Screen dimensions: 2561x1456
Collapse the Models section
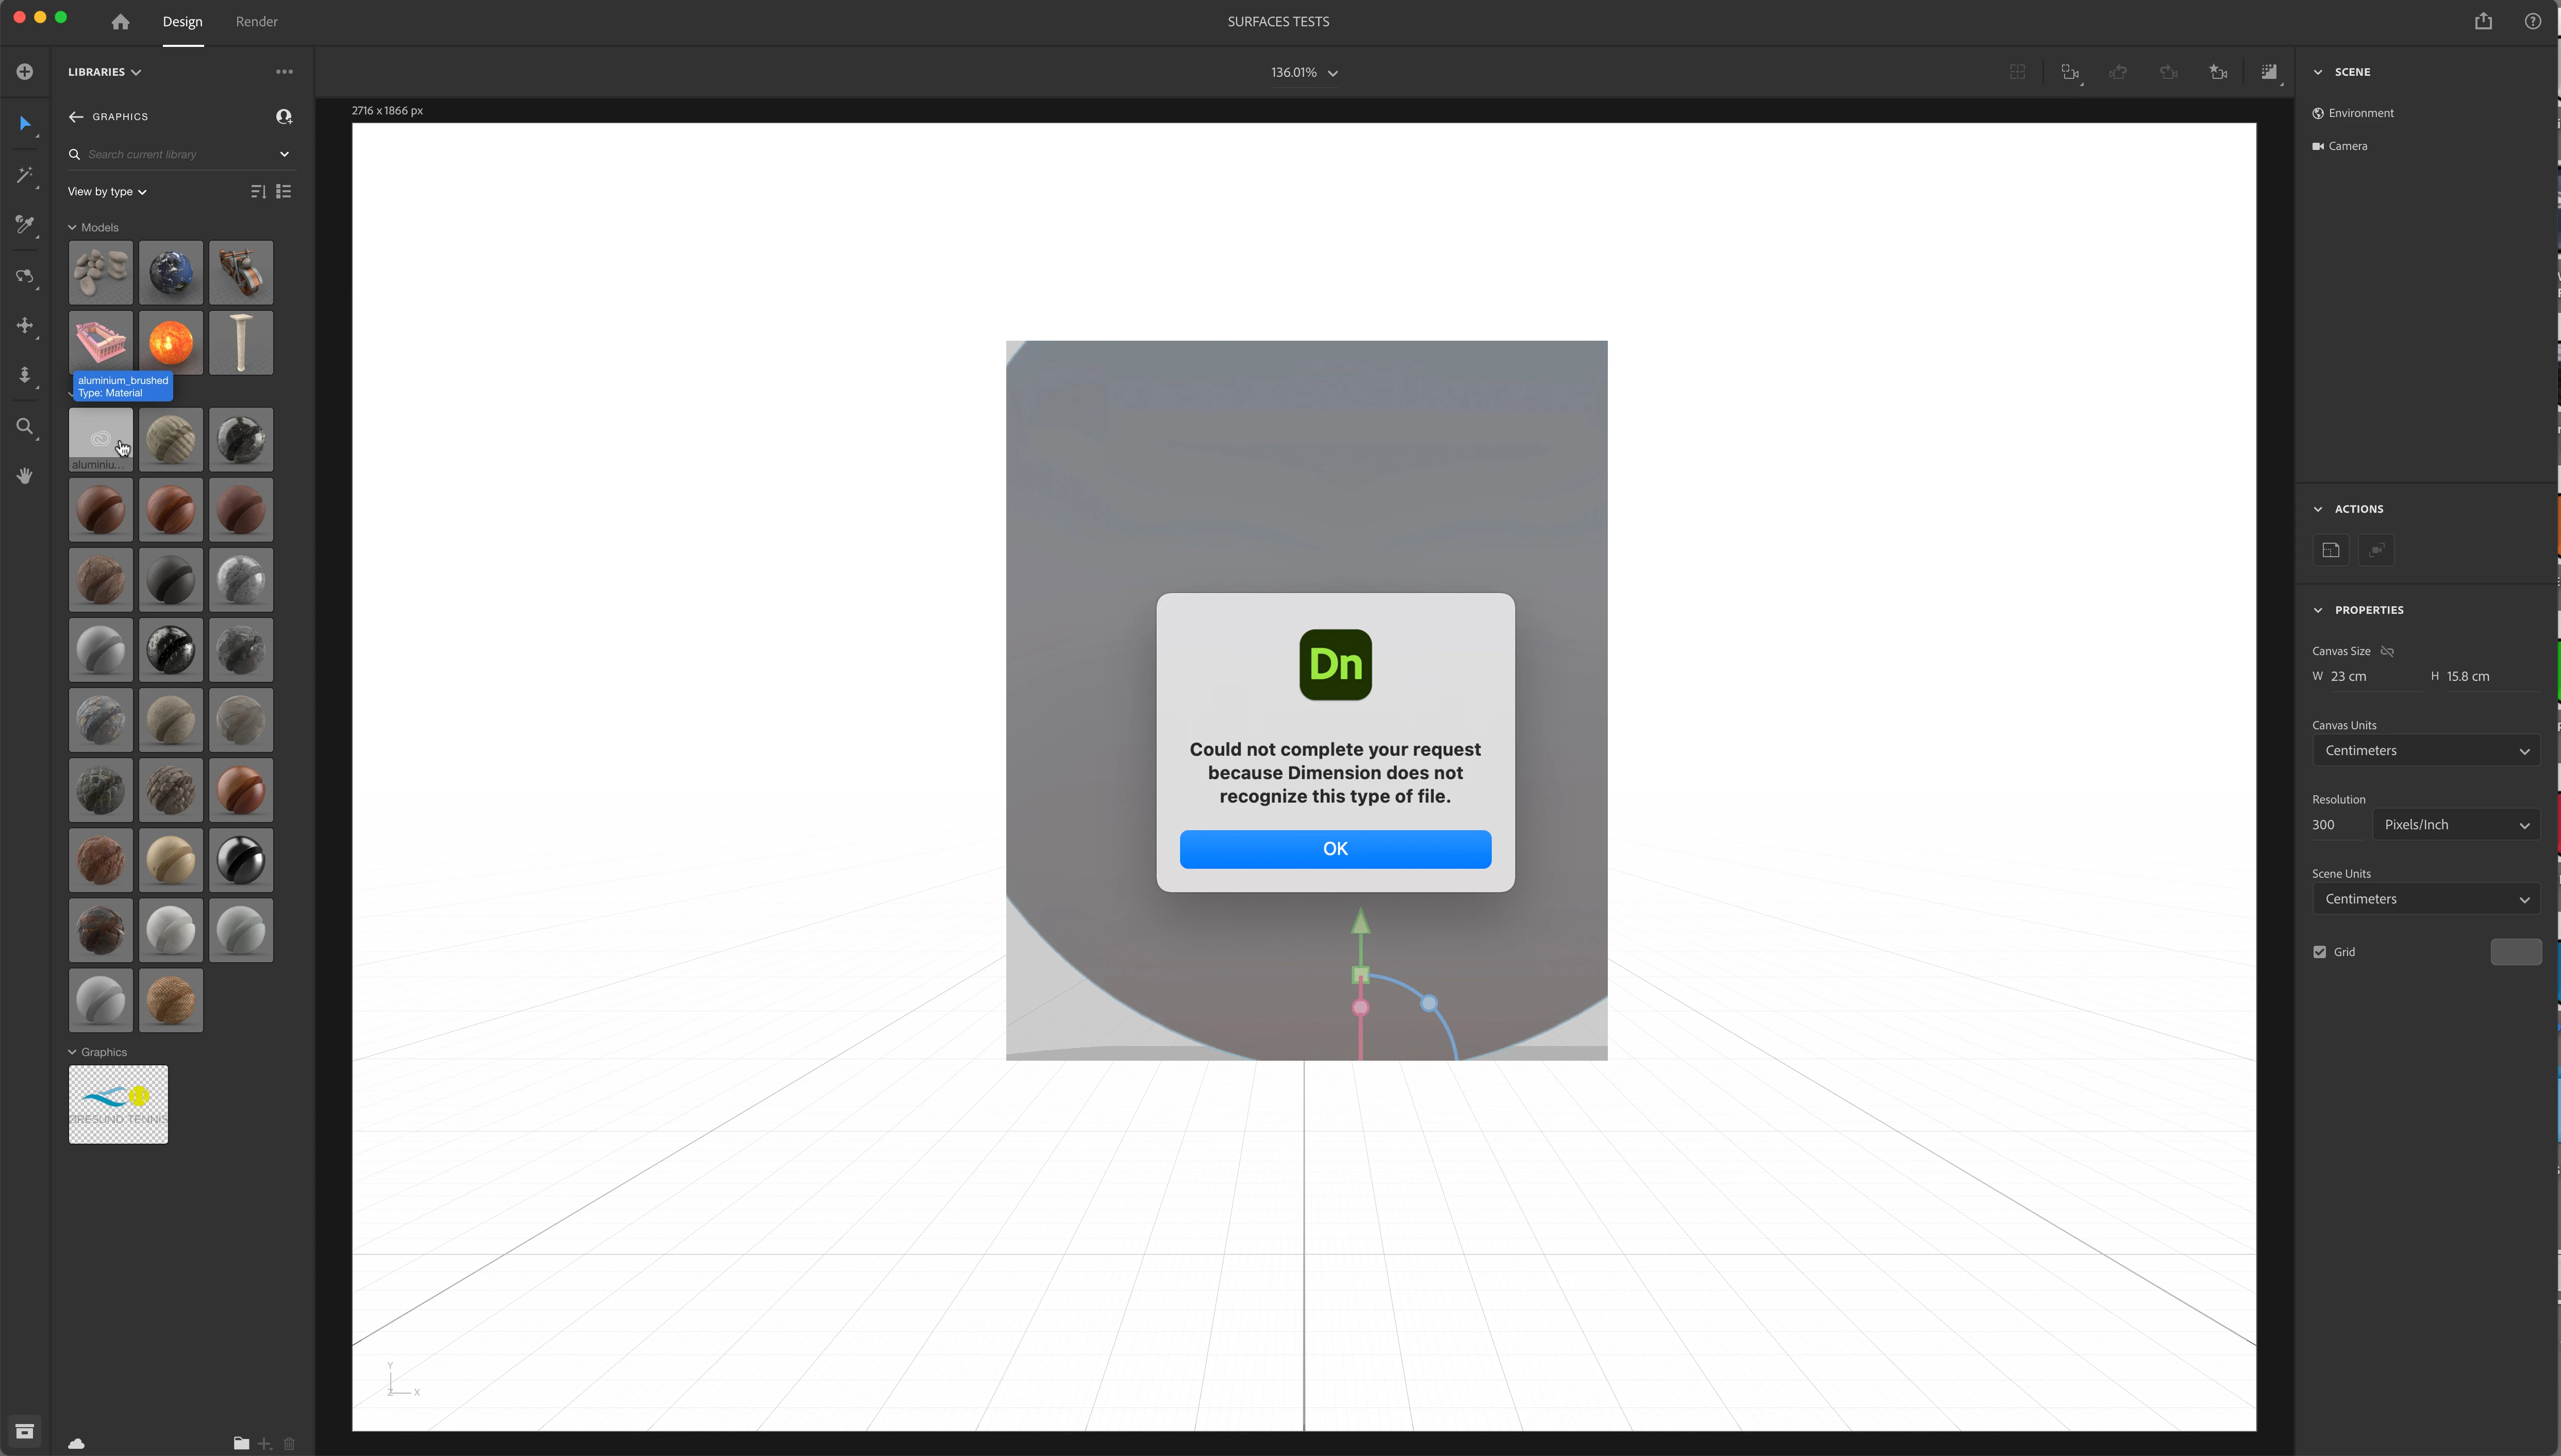(72, 228)
